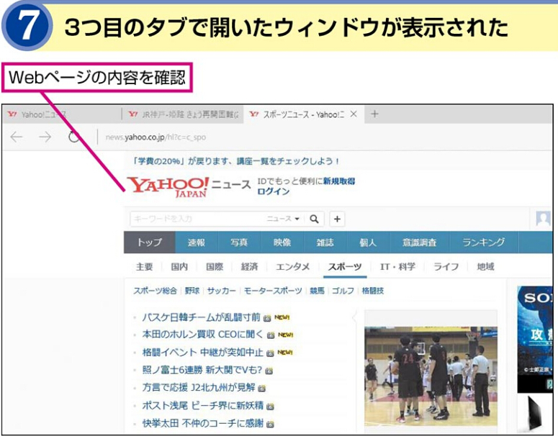Switch to the JR神戸-姫路 tab
This screenshot has width=558, height=436.
(x=183, y=114)
